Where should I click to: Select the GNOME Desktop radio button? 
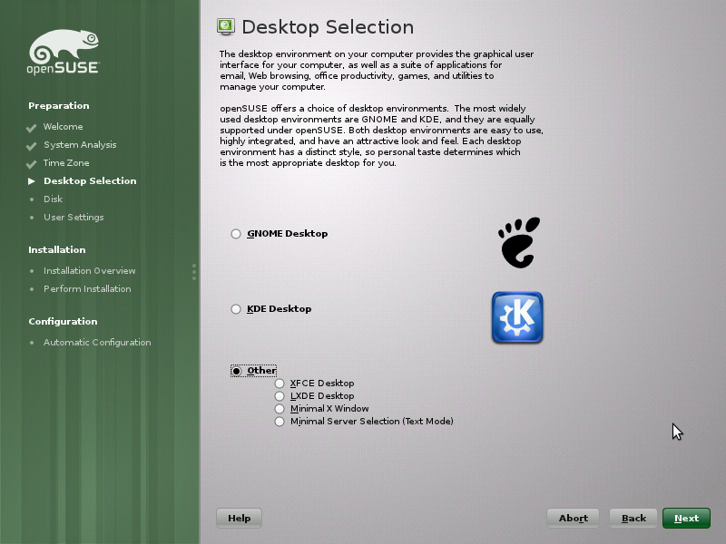pyautogui.click(x=236, y=233)
